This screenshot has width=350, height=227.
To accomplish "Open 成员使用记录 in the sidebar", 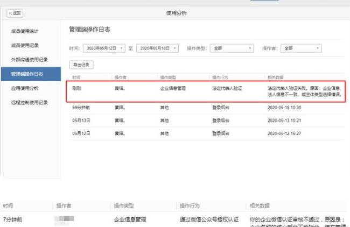I will point(25,45).
